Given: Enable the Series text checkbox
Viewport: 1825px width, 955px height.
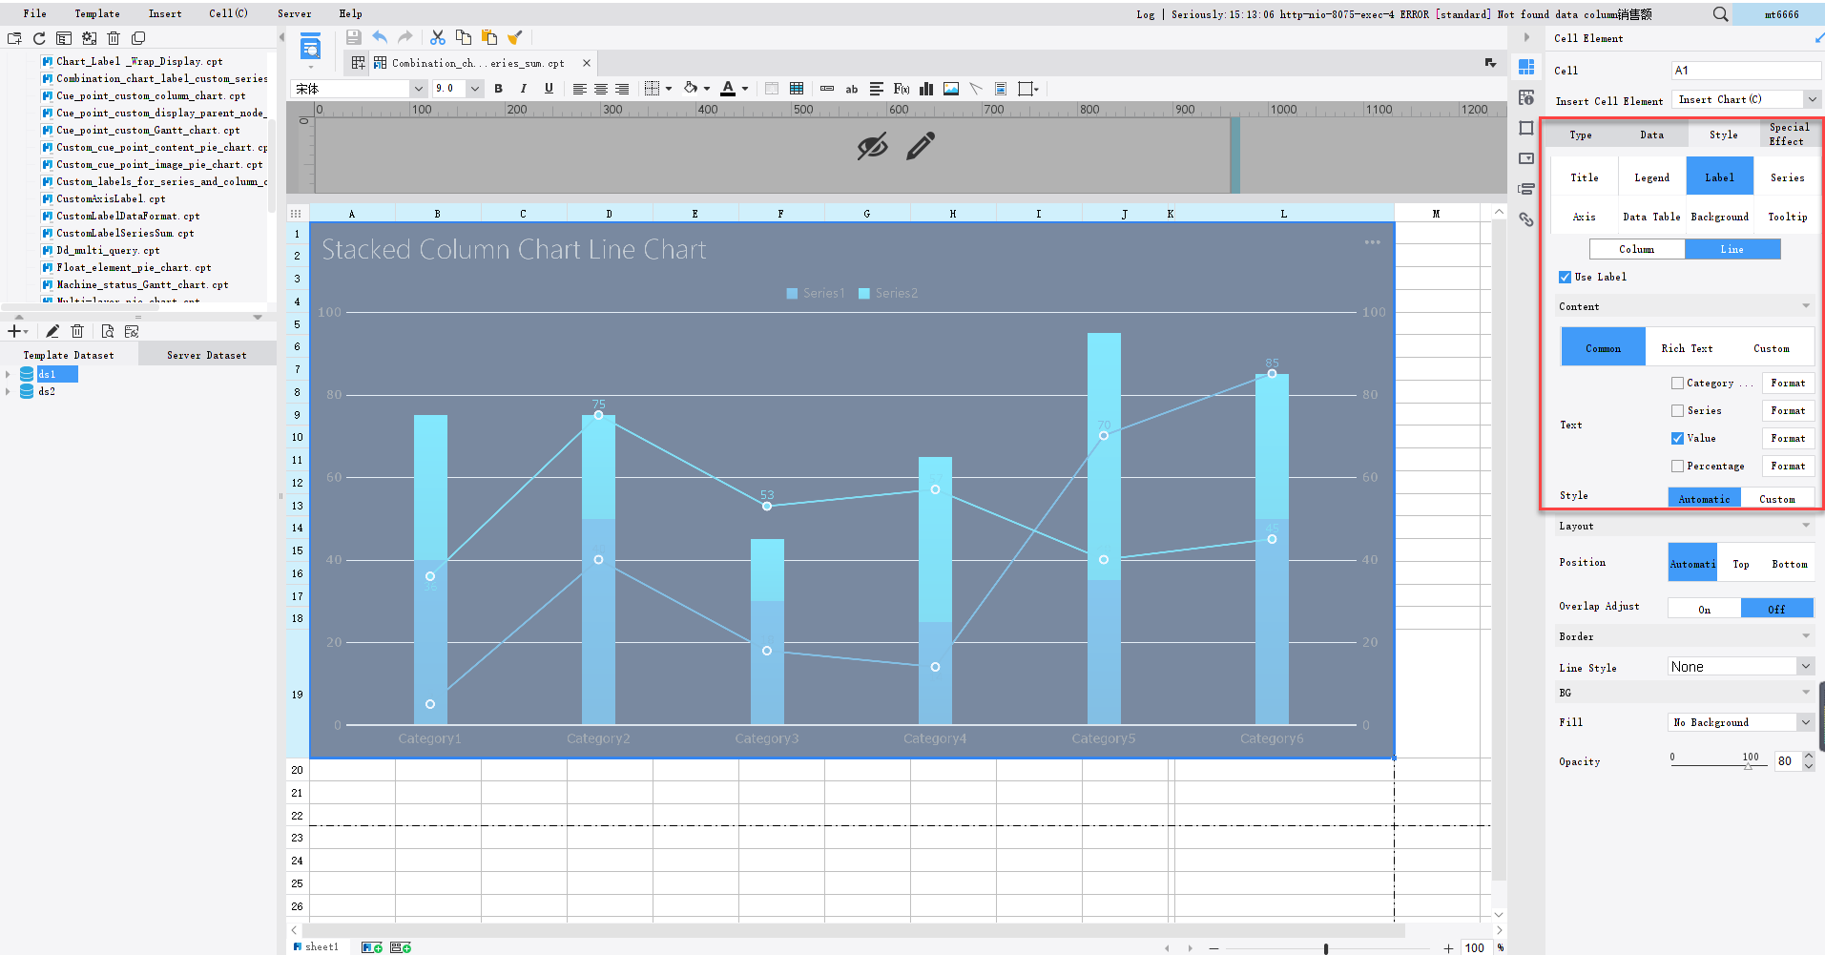Looking at the screenshot, I should (x=1678, y=410).
